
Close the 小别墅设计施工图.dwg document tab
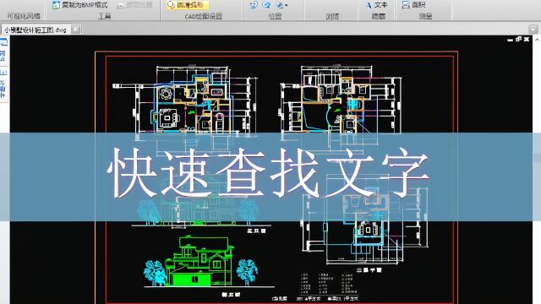pyautogui.click(x=76, y=30)
